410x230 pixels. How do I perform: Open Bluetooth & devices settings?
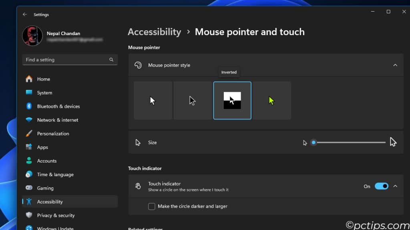click(58, 106)
